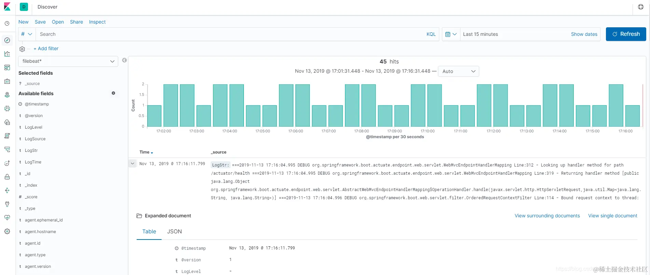650x275 pixels.
Task: Open APM icon in sidebar
Action: pos(7,149)
